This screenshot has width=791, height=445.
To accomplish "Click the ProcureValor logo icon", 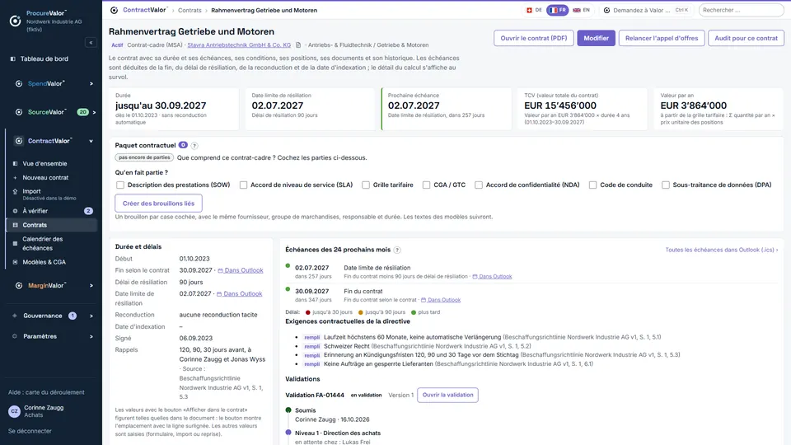I will coord(15,21).
